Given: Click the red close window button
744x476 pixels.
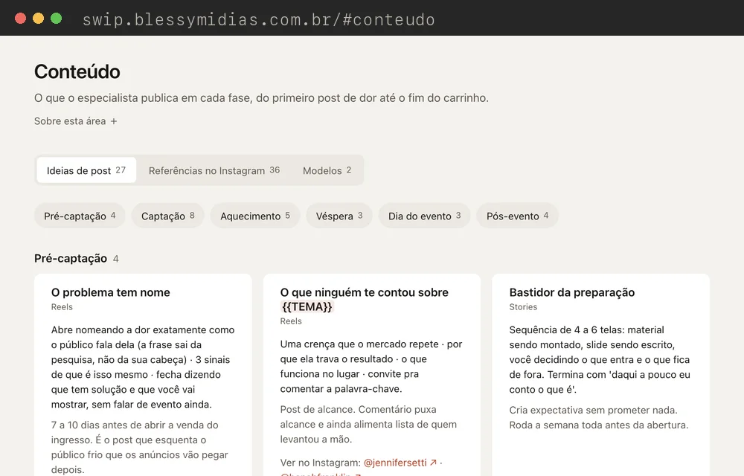Looking at the screenshot, I should click(20, 19).
